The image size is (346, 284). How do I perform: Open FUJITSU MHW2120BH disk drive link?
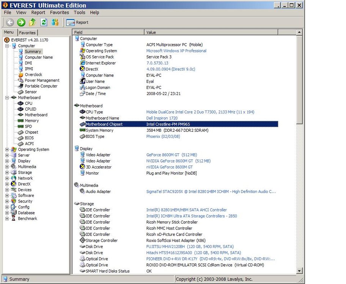[x=190, y=247]
